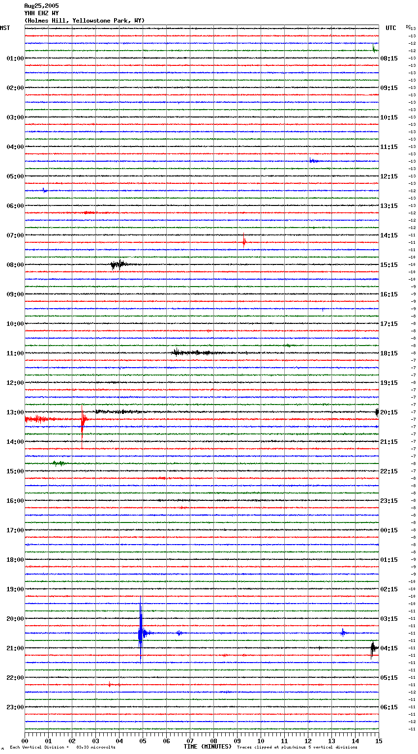Click the "MST" time zone label
Screen dimensions: 418x754
coord(5,28)
